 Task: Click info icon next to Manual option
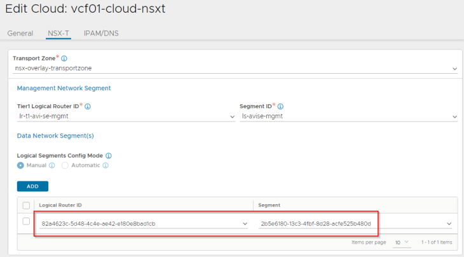click(51, 165)
